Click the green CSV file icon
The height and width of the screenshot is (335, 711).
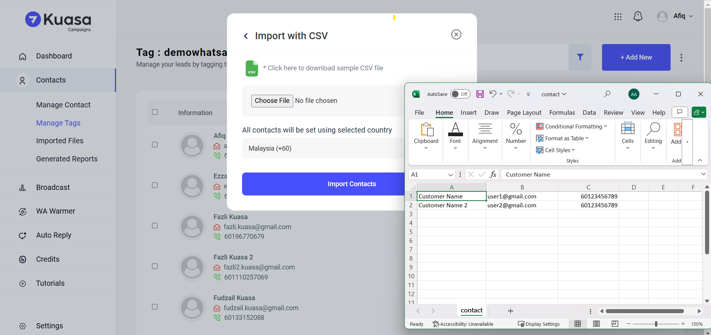pyautogui.click(x=252, y=68)
